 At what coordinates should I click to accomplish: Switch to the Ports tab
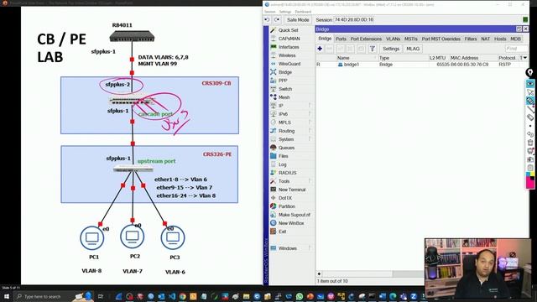coord(341,39)
